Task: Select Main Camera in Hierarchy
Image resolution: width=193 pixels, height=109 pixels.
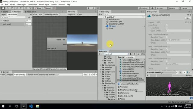Action: coord(114,19)
